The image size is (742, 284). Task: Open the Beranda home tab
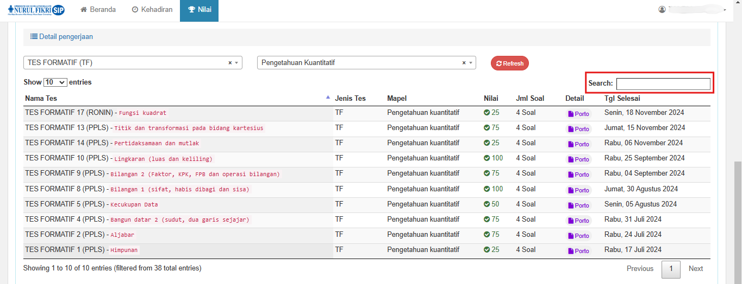tap(98, 10)
